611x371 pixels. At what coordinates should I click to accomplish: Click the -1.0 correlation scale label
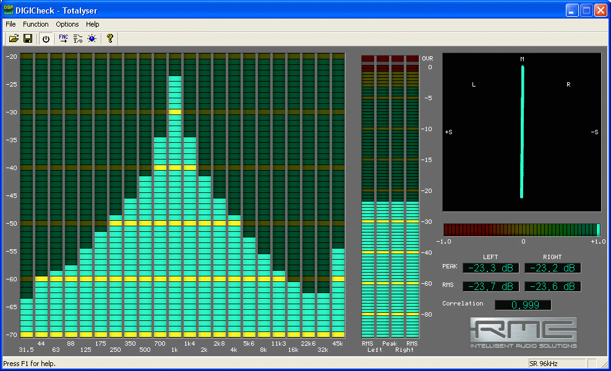pos(443,242)
